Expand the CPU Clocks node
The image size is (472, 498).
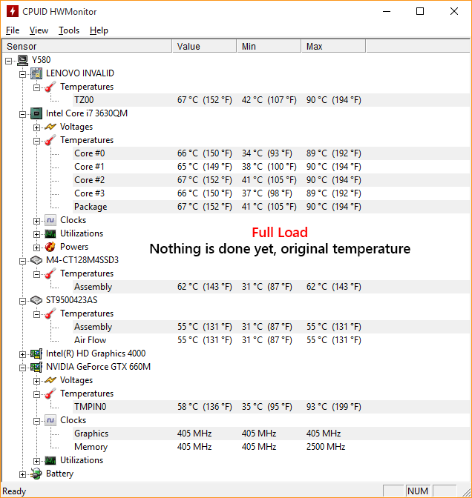tap(36, 221)
